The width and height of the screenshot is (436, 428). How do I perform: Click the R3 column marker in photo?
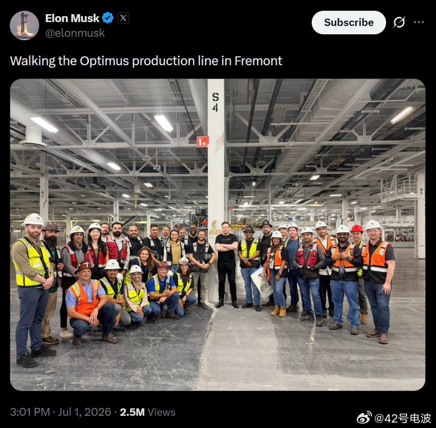pos(43,194)
